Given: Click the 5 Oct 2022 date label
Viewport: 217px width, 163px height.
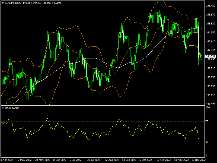Looking at the screenshot, I should (x=145, y=160).
